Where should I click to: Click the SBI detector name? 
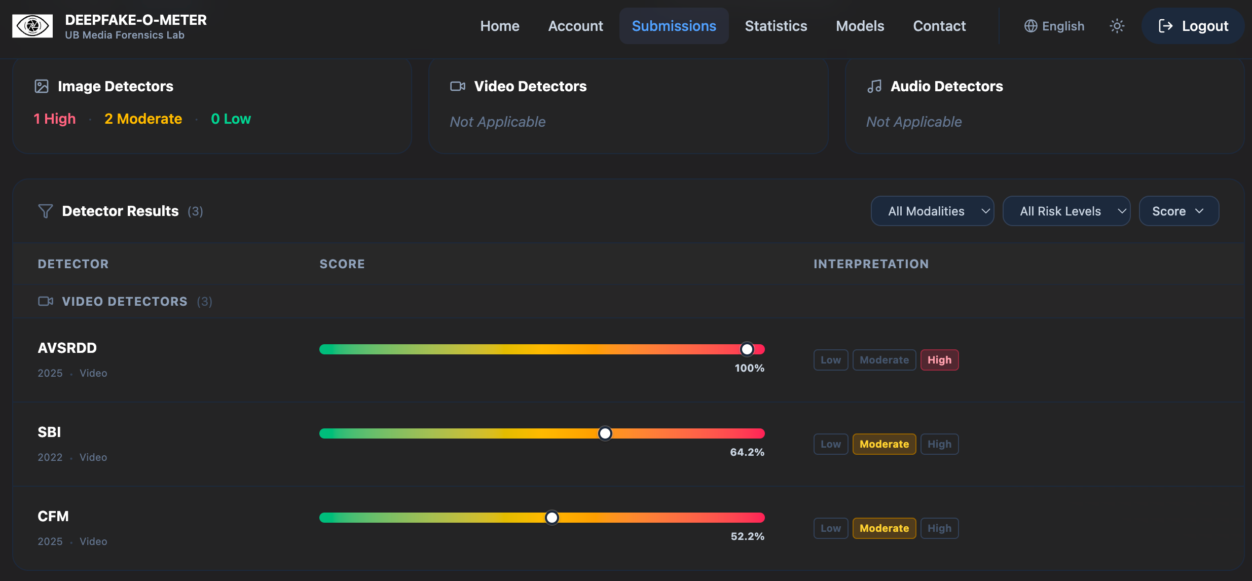[x=49, y=432]
